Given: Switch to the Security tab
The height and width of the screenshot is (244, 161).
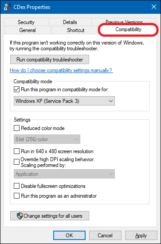Looking at the screenshot, I should coord(26,22).
